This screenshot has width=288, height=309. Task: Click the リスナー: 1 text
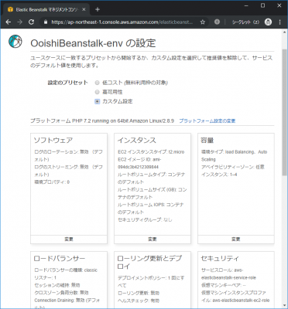[46, 277]
